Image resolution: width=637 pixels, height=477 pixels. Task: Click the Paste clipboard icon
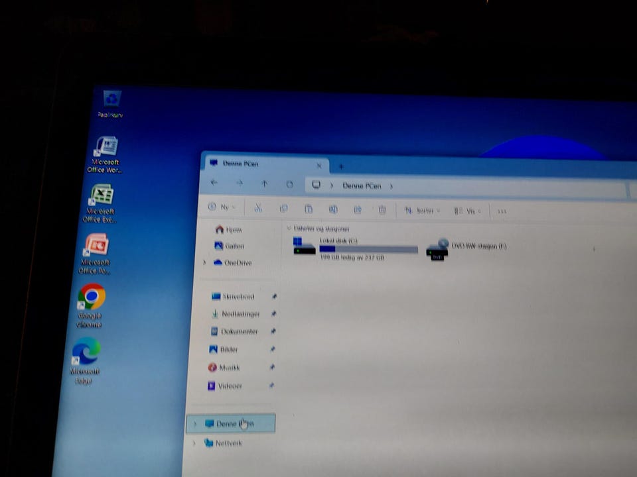309,209
